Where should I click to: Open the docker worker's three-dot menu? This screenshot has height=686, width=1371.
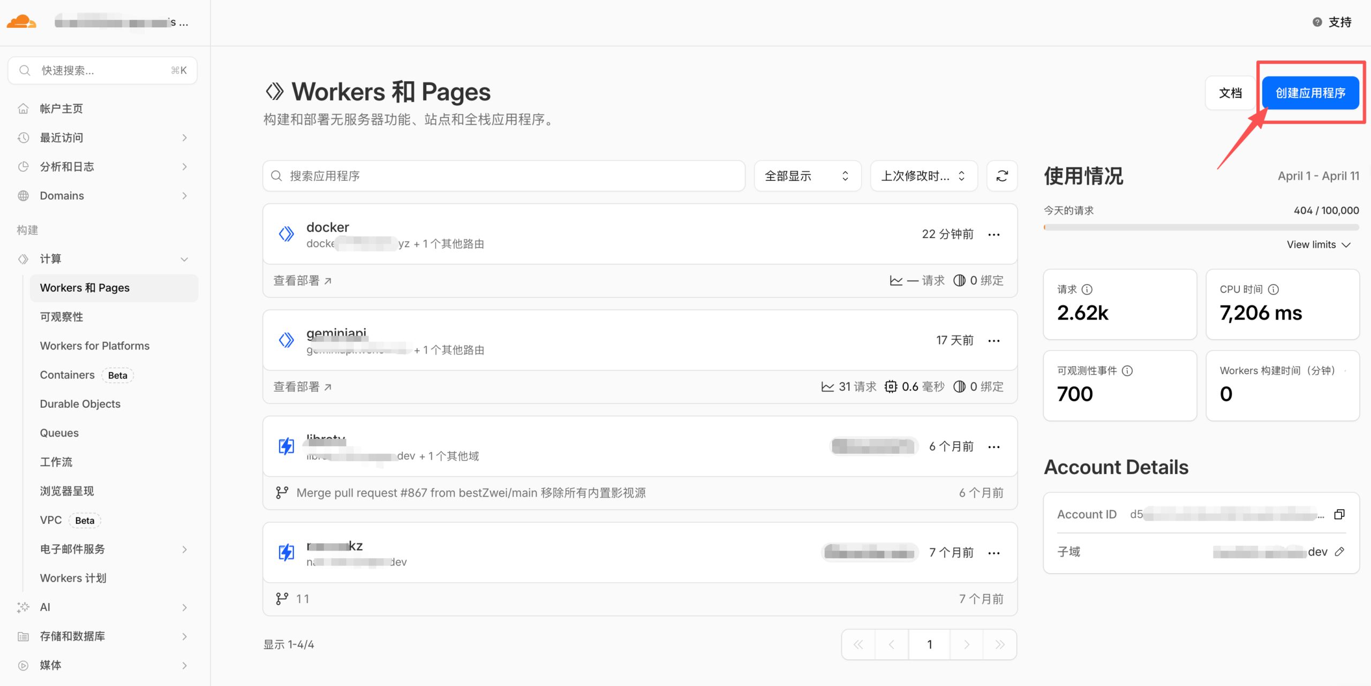[994, 234]
